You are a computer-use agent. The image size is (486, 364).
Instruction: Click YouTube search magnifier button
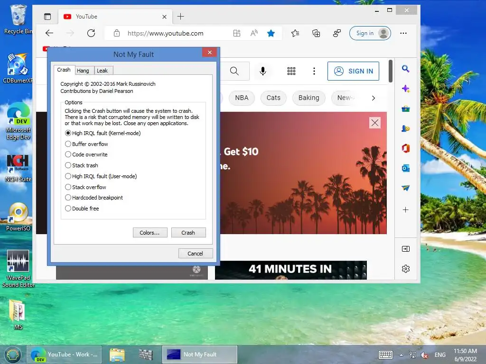[x=234, y=71]
